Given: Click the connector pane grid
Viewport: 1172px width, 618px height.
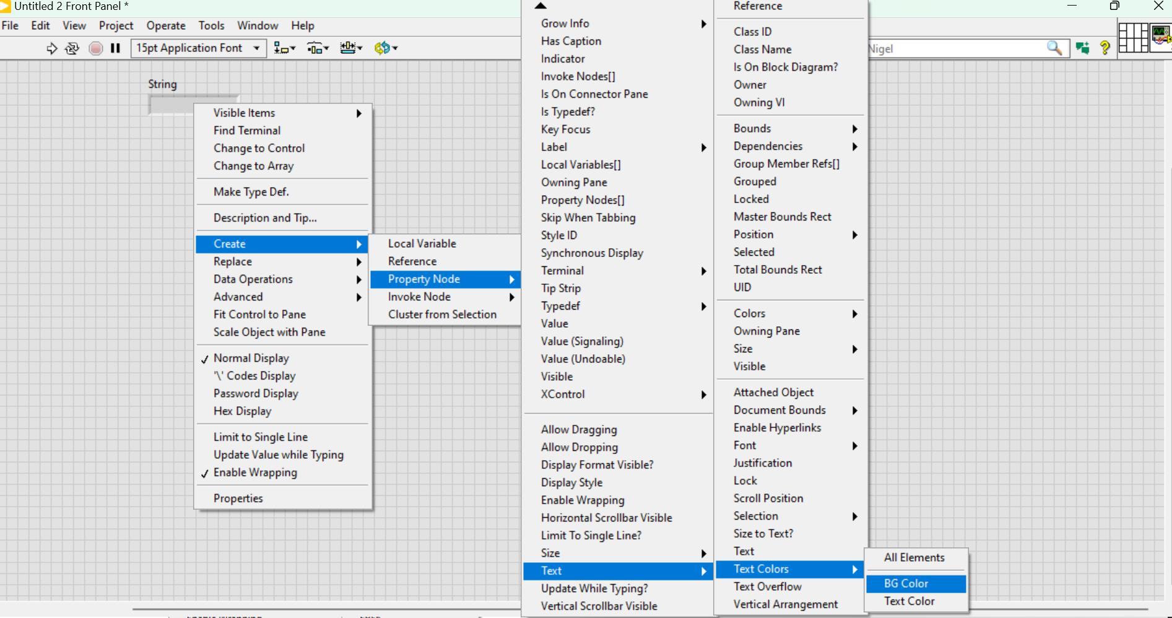Looking at the screenshot, I should [1133, 38].
